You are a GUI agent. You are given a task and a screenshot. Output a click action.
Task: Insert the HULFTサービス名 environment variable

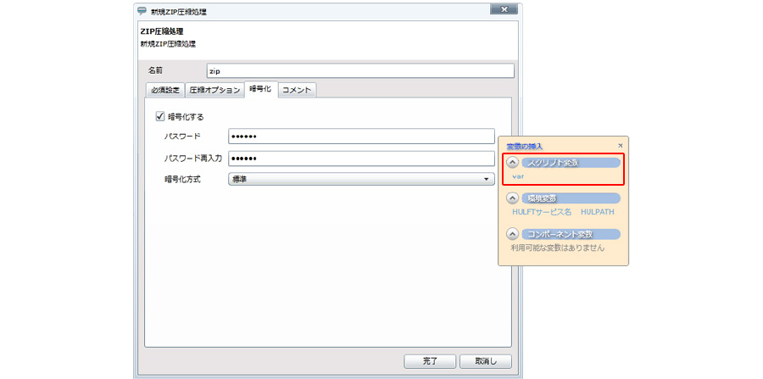pos(542,211)
